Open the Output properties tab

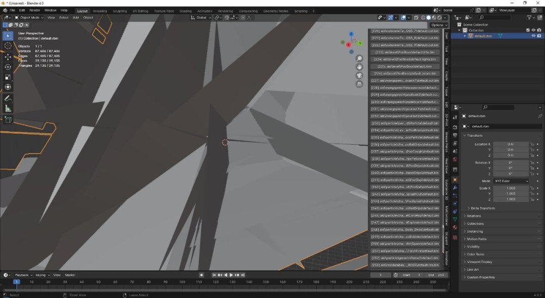455,136
